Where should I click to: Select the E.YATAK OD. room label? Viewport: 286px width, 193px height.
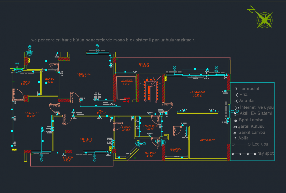pyautogui.click(x=198, y=93)
